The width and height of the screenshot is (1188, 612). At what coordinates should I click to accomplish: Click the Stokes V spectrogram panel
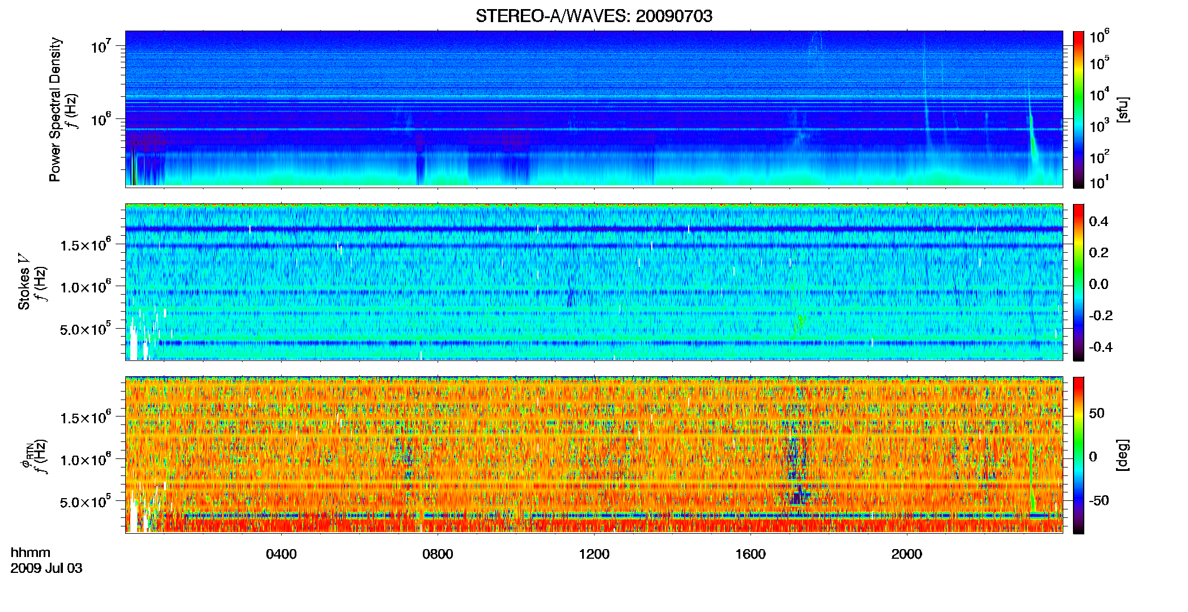tap(594, 282)
